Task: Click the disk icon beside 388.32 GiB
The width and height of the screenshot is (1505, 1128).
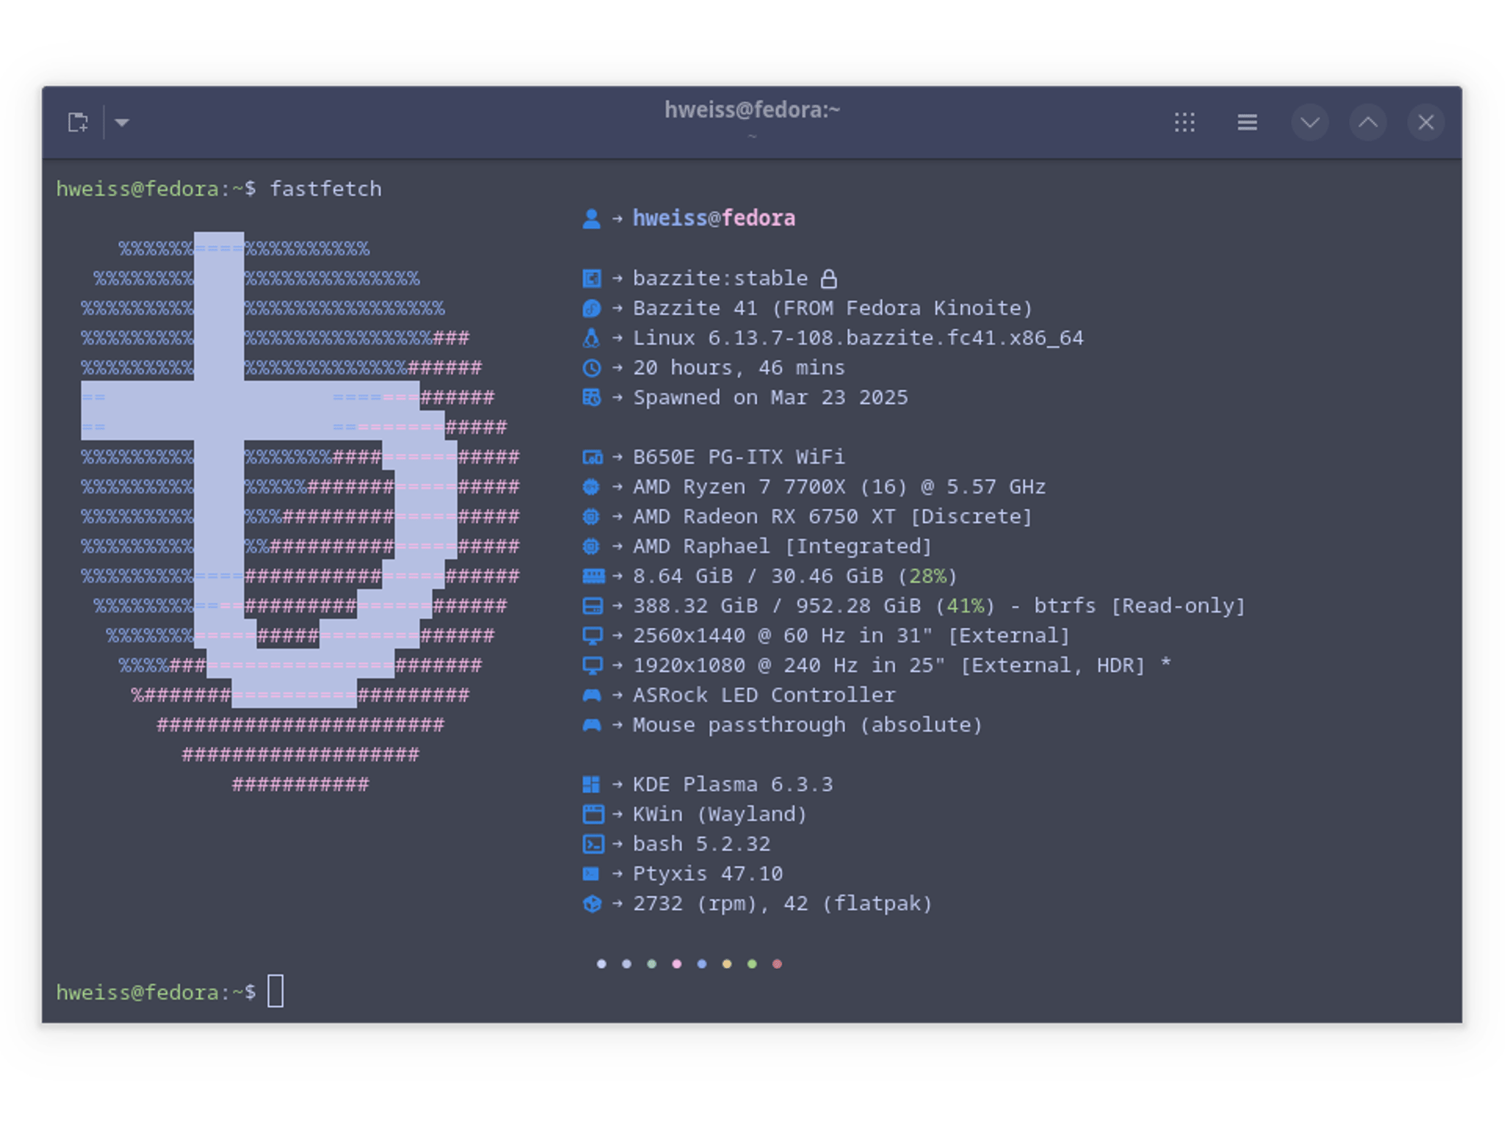Action: click(592, 606)
